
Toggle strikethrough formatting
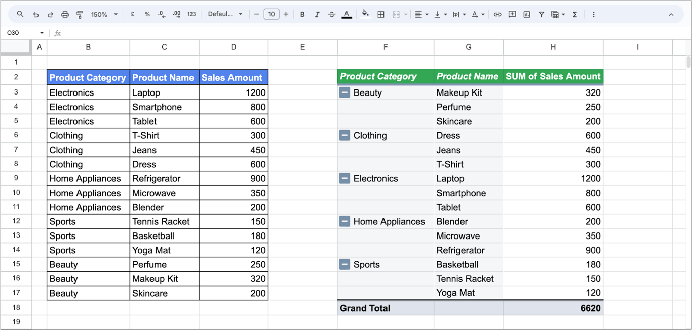332,14
